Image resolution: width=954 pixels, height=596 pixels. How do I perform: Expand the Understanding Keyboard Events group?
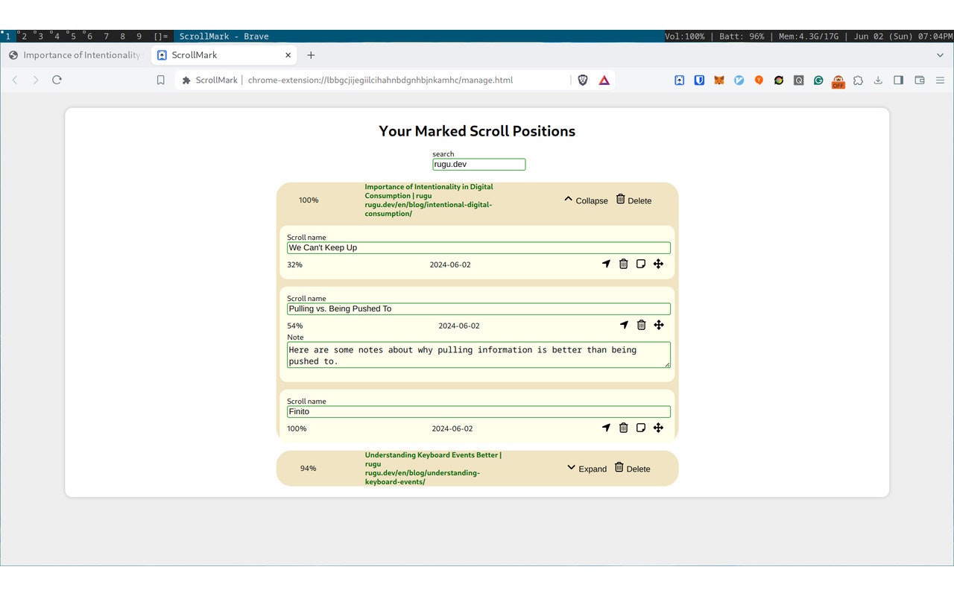click(x=587, y=469)
